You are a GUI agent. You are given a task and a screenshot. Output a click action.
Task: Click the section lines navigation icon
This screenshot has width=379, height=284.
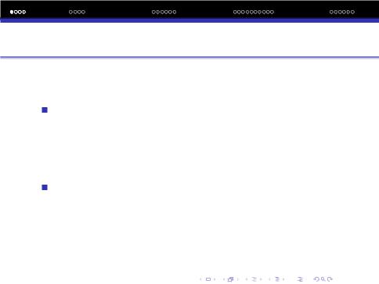tap(277, 279)
